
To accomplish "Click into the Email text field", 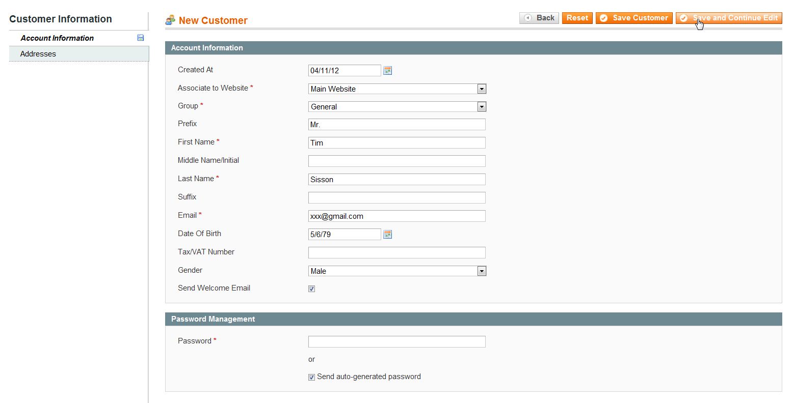I will pyautogui.click(x=396, y=216).
